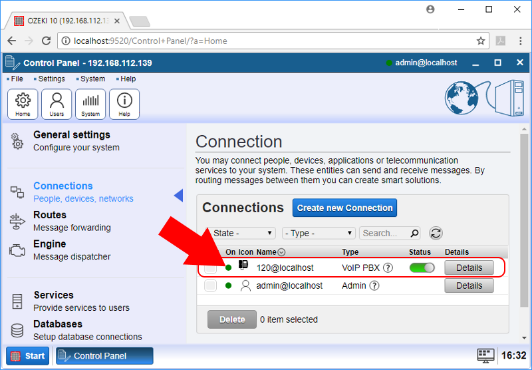Reload the browser page

(46, 41)
